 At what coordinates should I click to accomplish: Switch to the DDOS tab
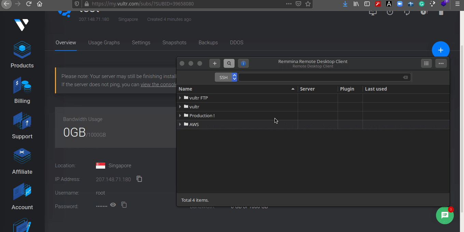237,43
